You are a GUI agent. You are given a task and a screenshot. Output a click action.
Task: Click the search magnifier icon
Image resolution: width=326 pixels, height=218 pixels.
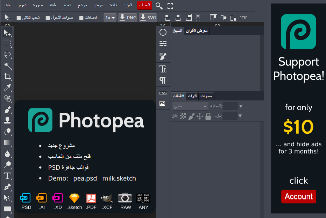(x=159, y=6)
